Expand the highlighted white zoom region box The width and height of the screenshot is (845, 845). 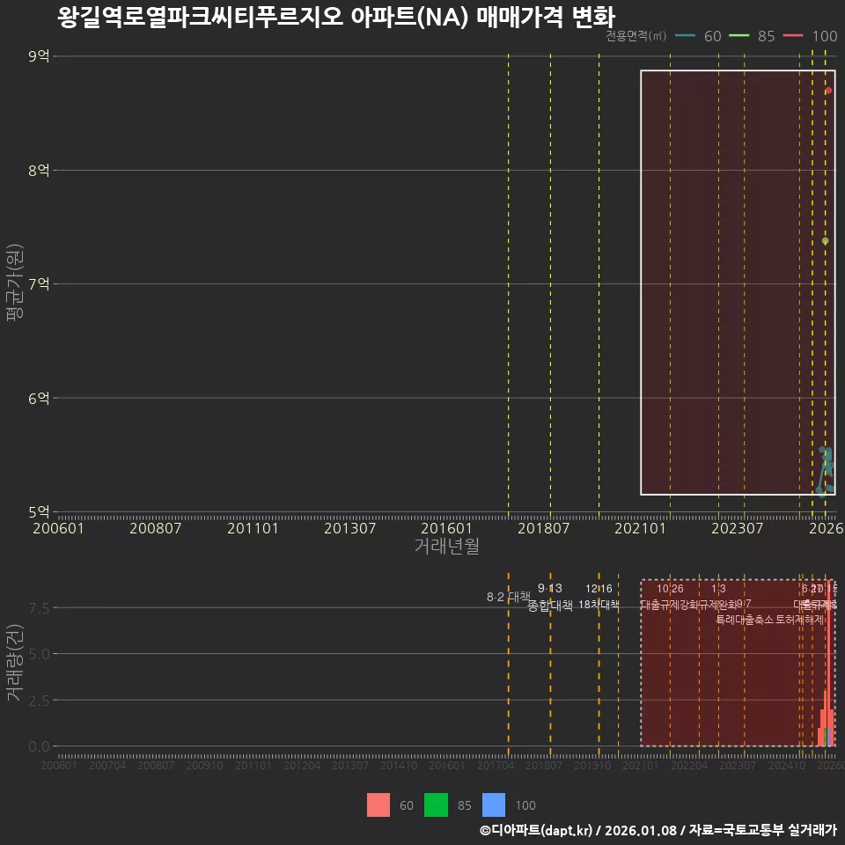tap(738, 283)
